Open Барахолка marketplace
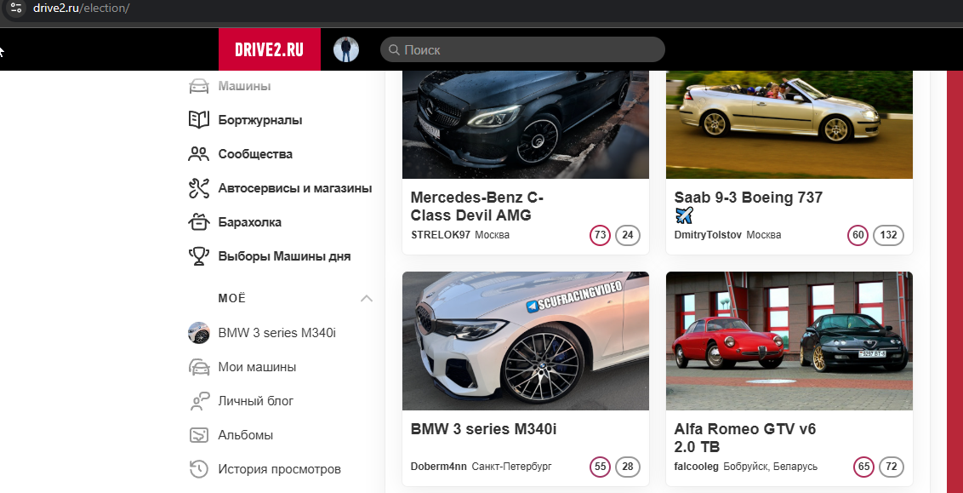Image resolution: width=963 pixels, height=493 pixels. point(249,222)
